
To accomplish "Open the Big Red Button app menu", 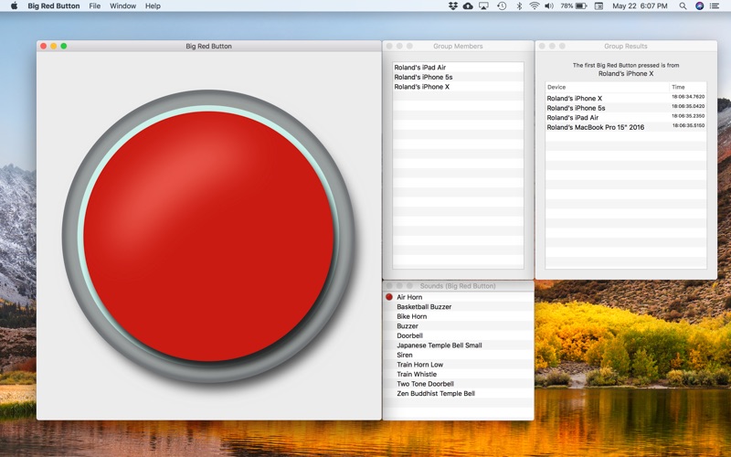I will pyautogui.click(x=54, y=6).
